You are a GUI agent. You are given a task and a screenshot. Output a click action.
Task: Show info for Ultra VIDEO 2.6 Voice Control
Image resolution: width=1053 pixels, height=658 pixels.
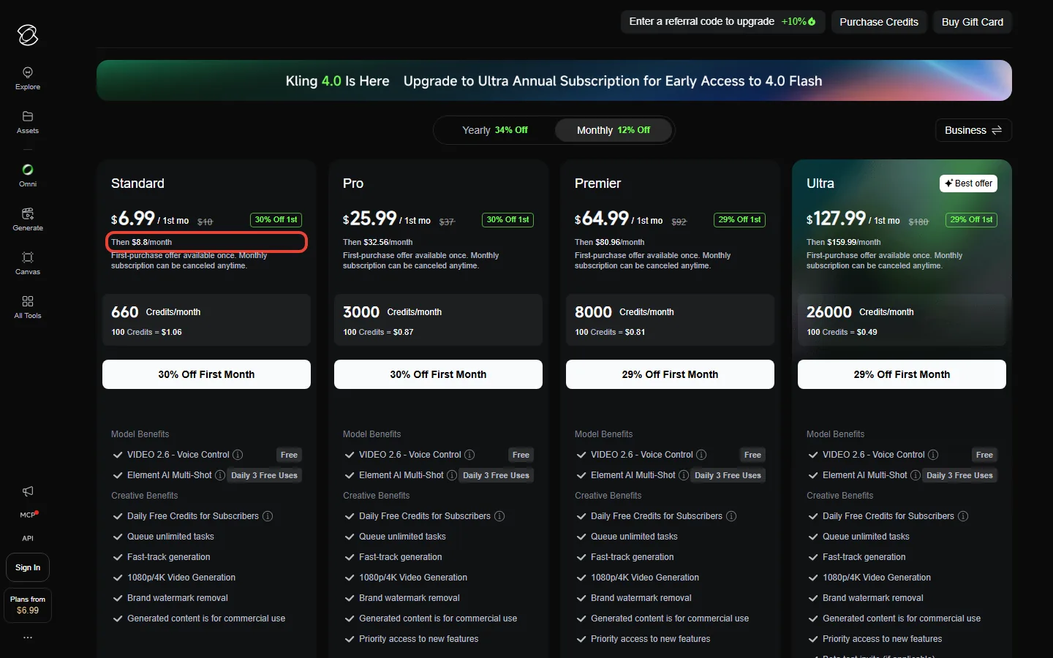click(x=933, y=455)
